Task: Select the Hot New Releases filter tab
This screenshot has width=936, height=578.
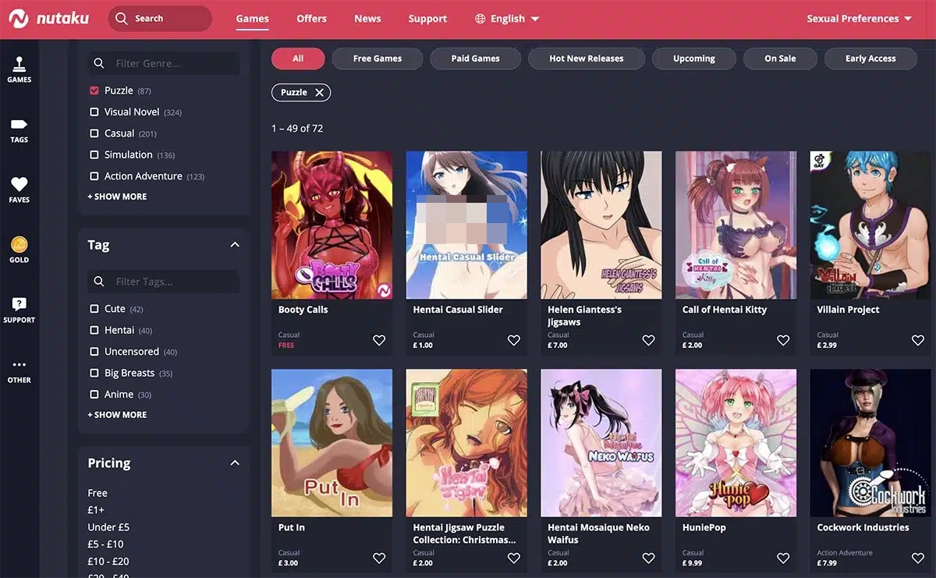Action: (586, 58)
